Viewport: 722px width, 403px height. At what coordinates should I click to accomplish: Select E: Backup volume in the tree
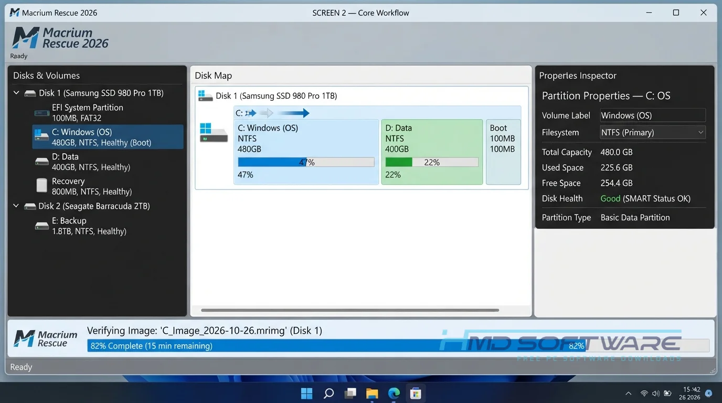[108, 226]
